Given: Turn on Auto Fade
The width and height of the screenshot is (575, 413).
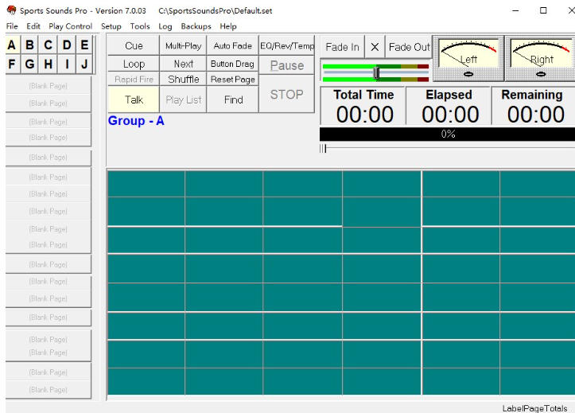Looking at the screenshot, I should pyautogui.click(x=232, y=46).
